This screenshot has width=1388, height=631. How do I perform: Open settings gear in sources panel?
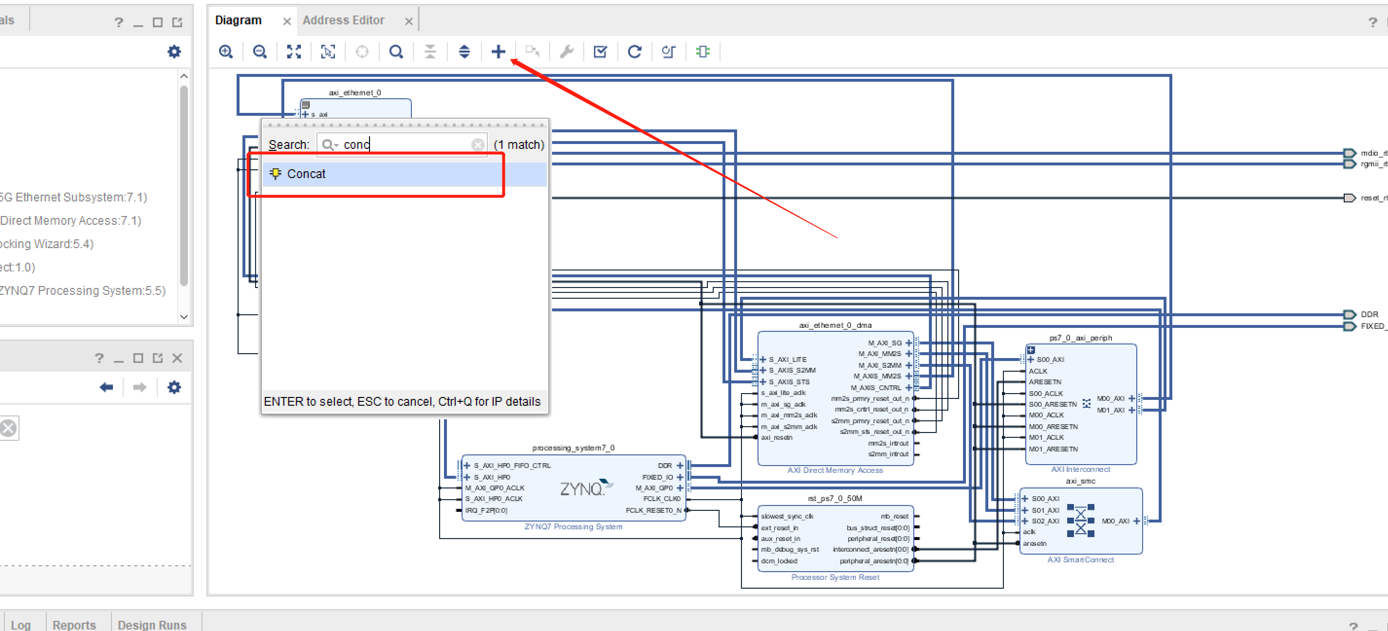pyautogui.click(x=174, y=52)
